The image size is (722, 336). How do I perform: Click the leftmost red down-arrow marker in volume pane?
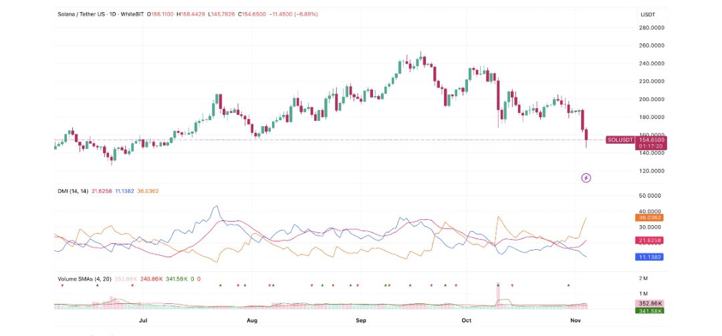pyautogui.click(x=62, y=285)
